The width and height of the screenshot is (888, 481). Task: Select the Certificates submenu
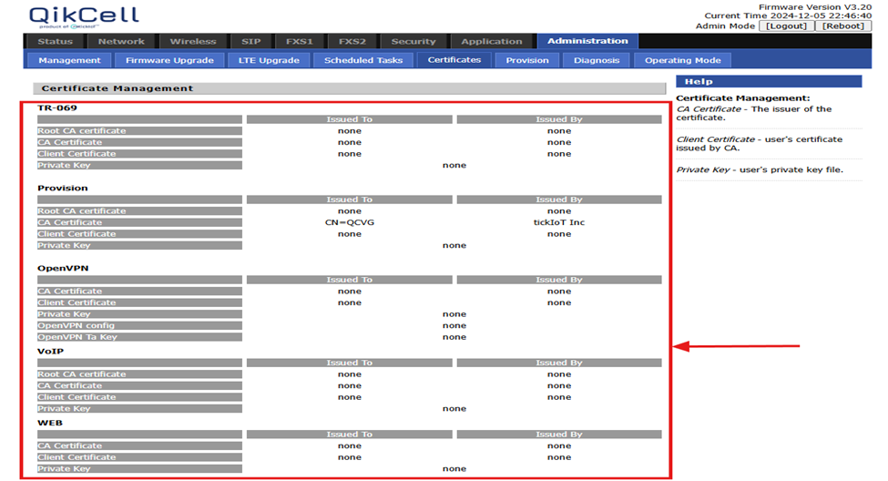(454, 60)
